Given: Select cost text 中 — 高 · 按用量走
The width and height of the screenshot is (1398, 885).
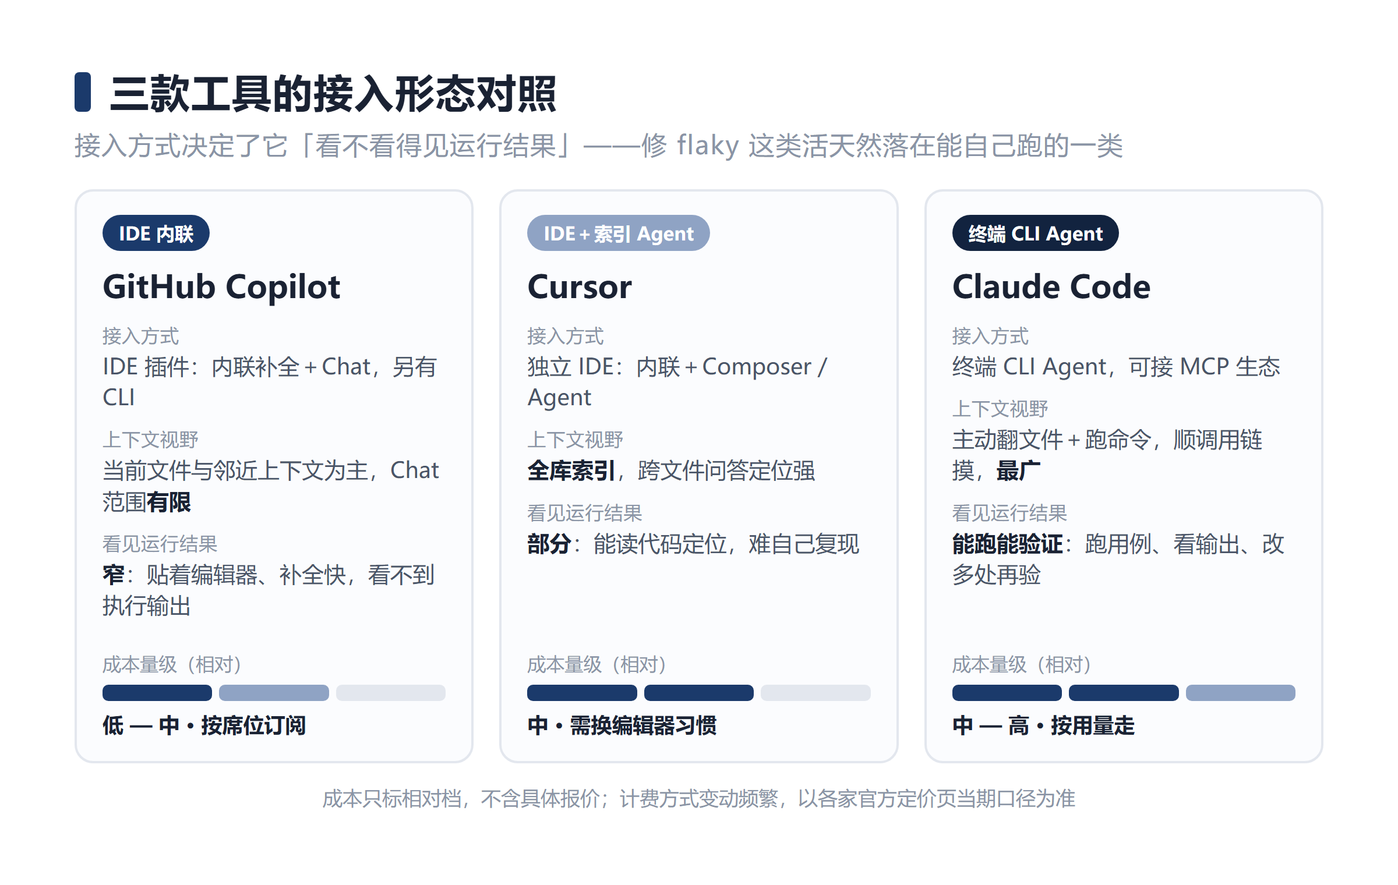Looking at the screenshot, I should click(x=1043, y=725).
